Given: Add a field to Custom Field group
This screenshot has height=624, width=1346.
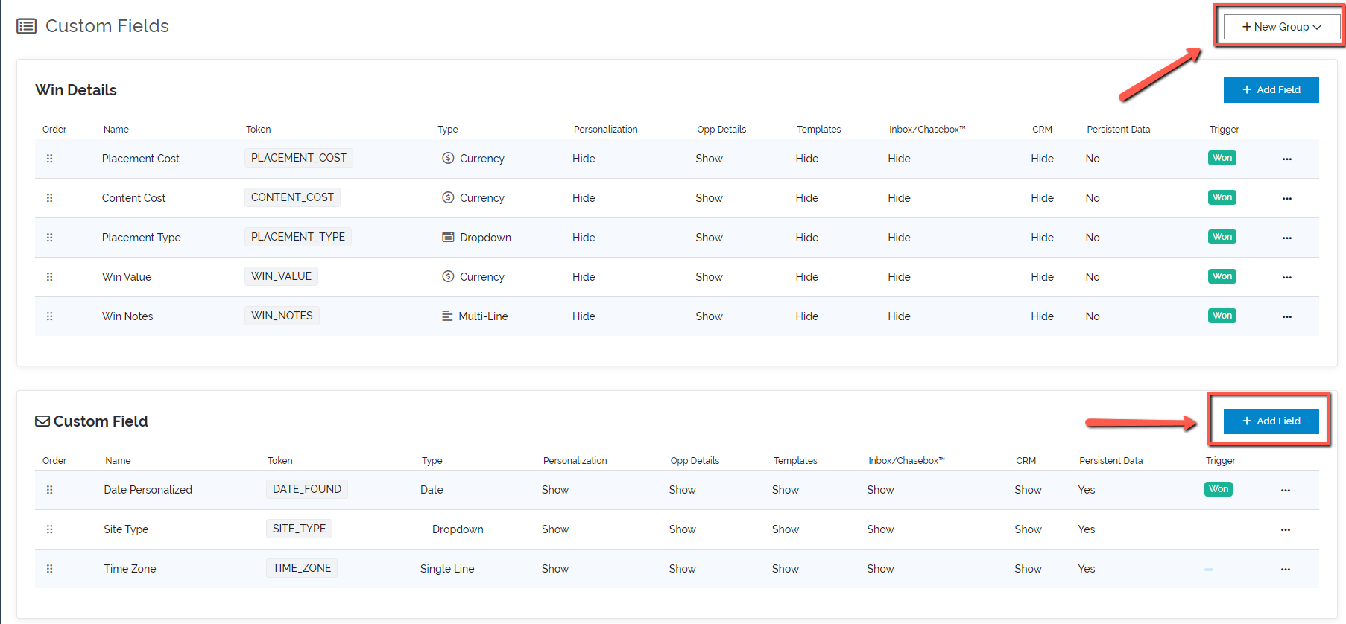Looking at the screenshot, I should 1271,421.
